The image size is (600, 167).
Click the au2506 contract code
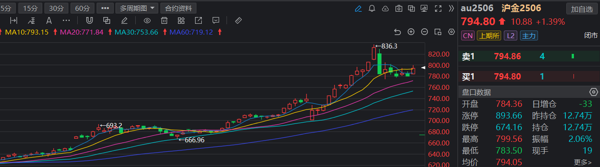click(477, 8)
